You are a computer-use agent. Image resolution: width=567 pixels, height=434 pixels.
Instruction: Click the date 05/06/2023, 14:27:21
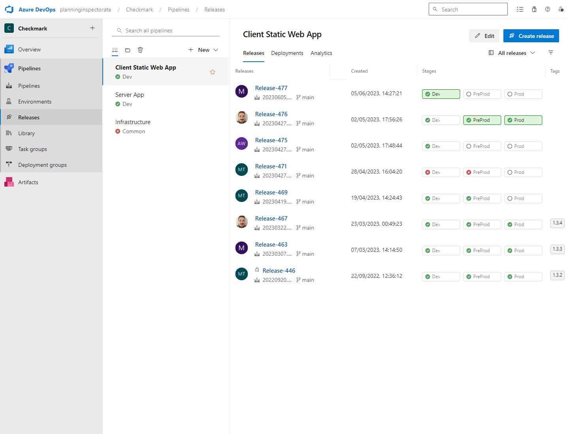tap(377, 93)
